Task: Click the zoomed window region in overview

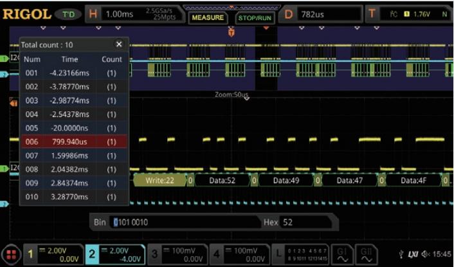Action: [266, 58]
